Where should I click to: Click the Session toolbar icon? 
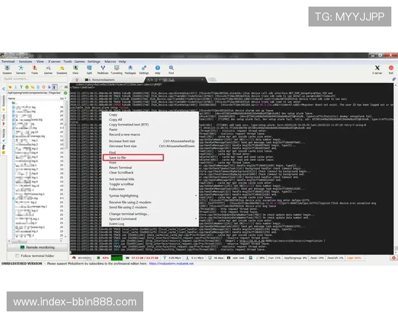point(8,69)
